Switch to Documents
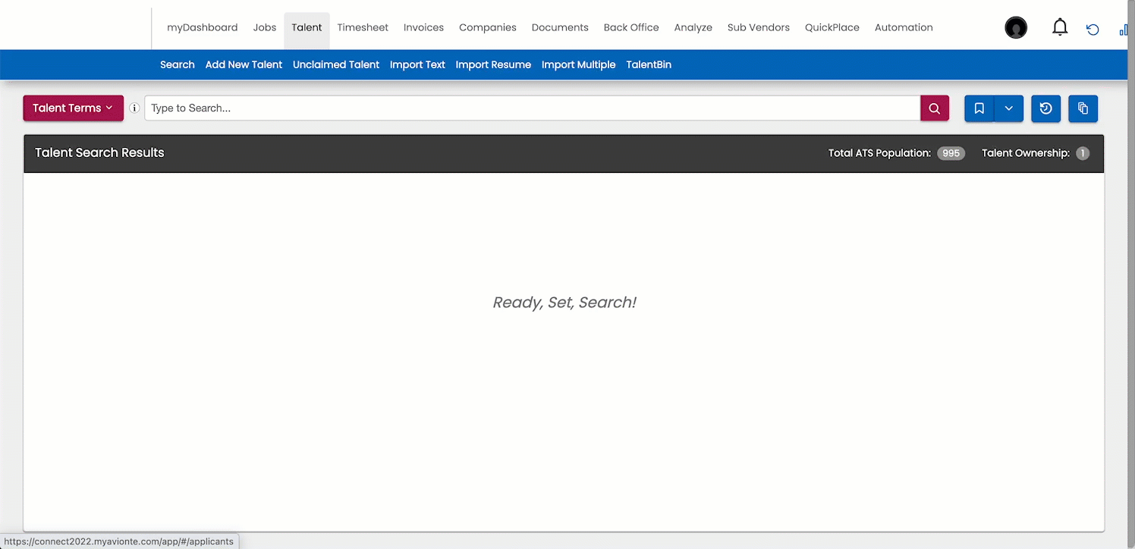The image size is (1135, 549). (x=560, y=27)
